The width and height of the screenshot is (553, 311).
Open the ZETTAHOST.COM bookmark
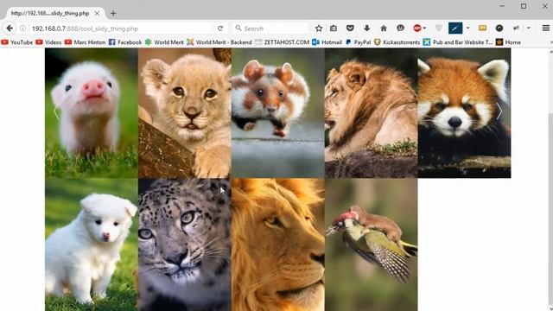pyautogui.click(x=282, y=42)
